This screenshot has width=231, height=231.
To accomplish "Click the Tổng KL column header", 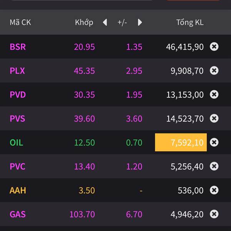I will pos(190,22).
